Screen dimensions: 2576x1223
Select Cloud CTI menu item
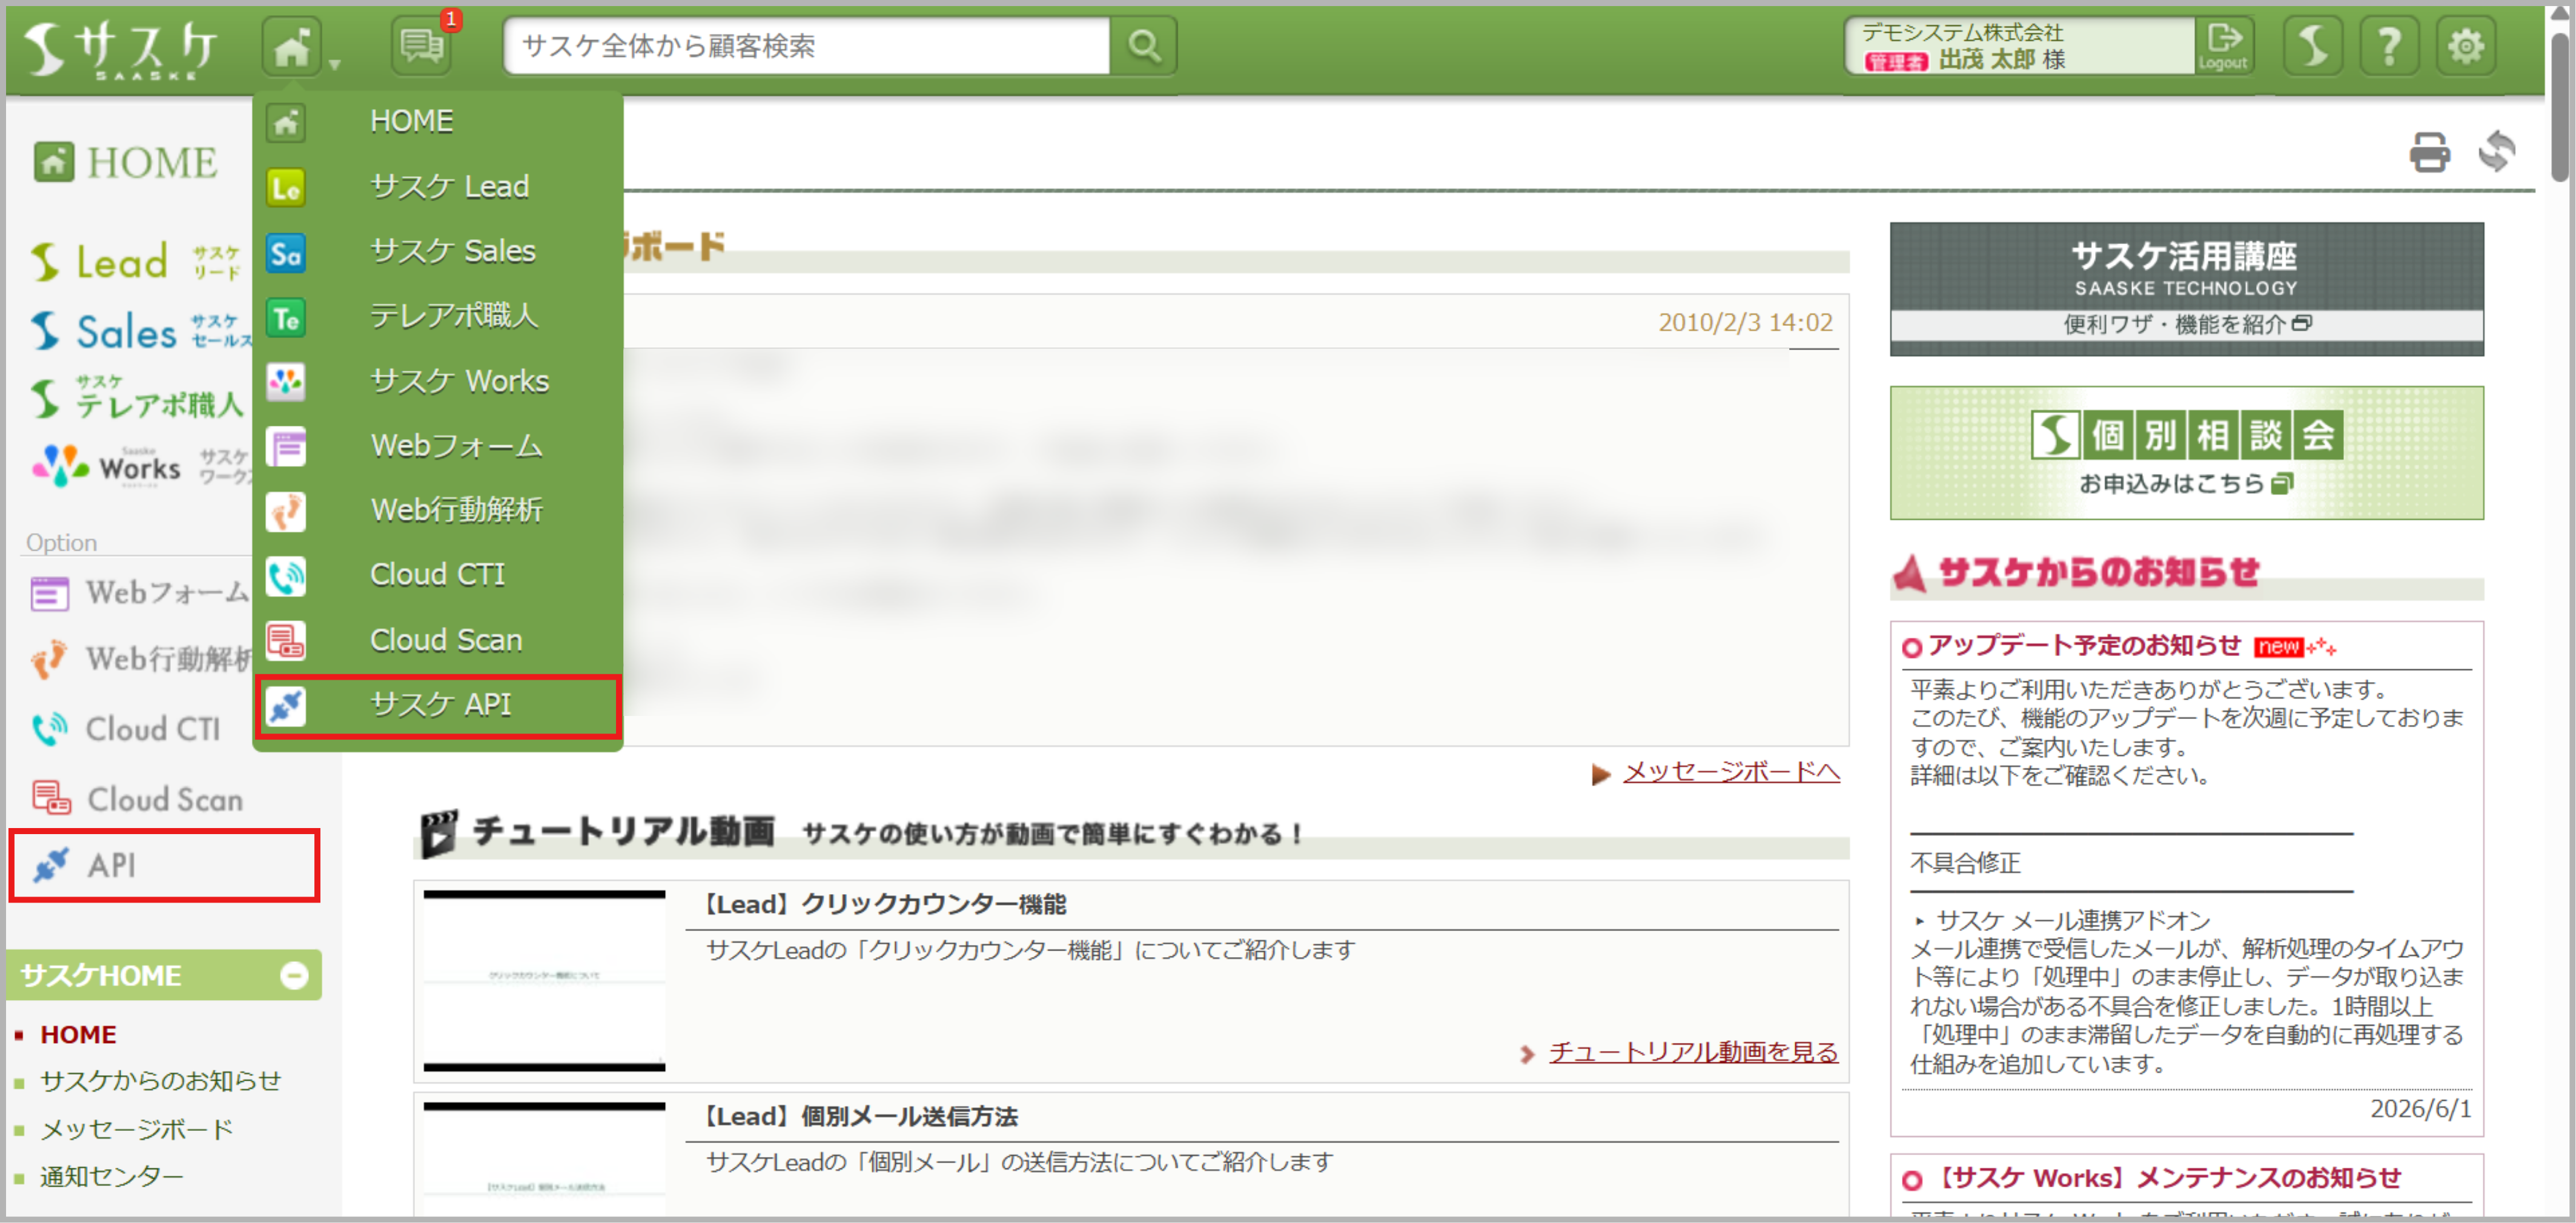point(438,575)
